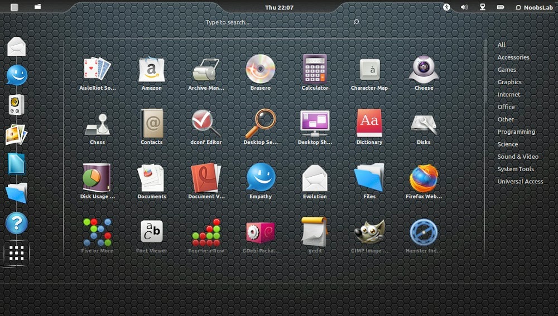Screen dimensions: 558x316
Task: Launch the Dictionary app
Action: pos(369,127)
